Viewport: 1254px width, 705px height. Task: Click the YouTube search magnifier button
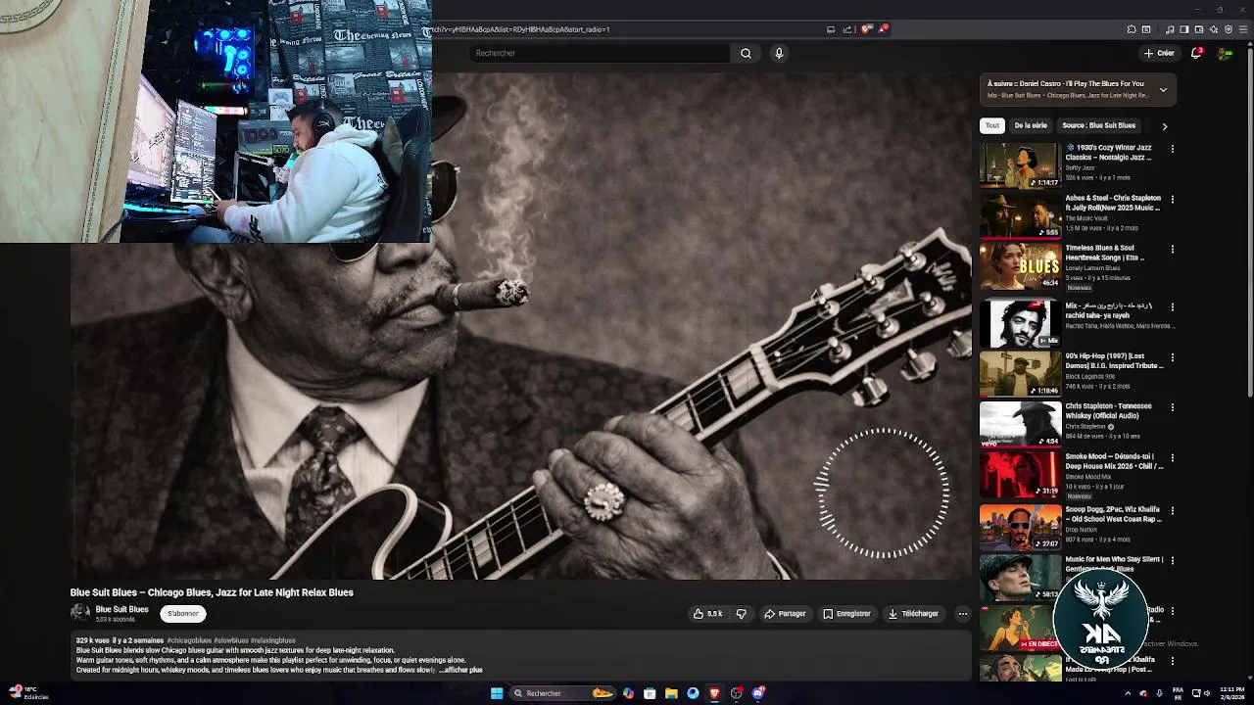[746, 53]
